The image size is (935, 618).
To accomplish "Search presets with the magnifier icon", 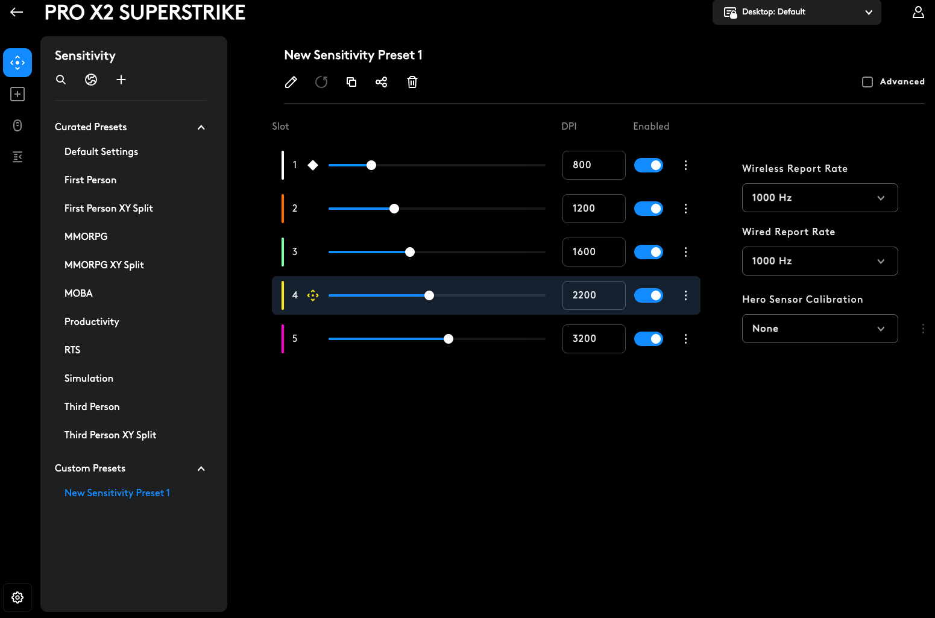I will point(61,80).
